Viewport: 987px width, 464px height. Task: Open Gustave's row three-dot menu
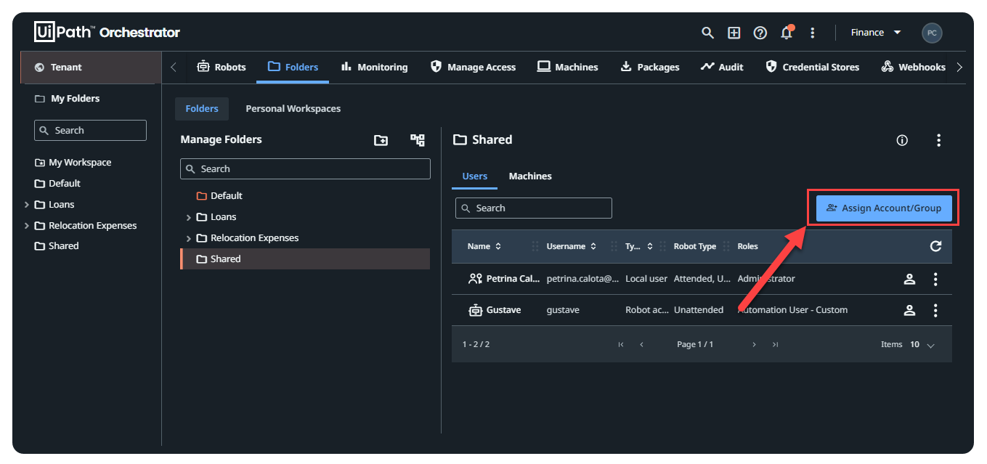click(x=935, y=309)
